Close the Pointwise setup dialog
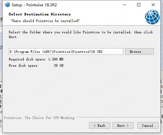 153,5
